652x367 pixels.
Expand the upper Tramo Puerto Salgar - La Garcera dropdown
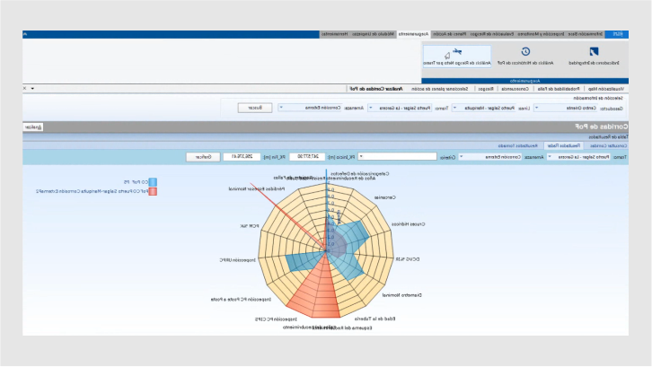371,108
